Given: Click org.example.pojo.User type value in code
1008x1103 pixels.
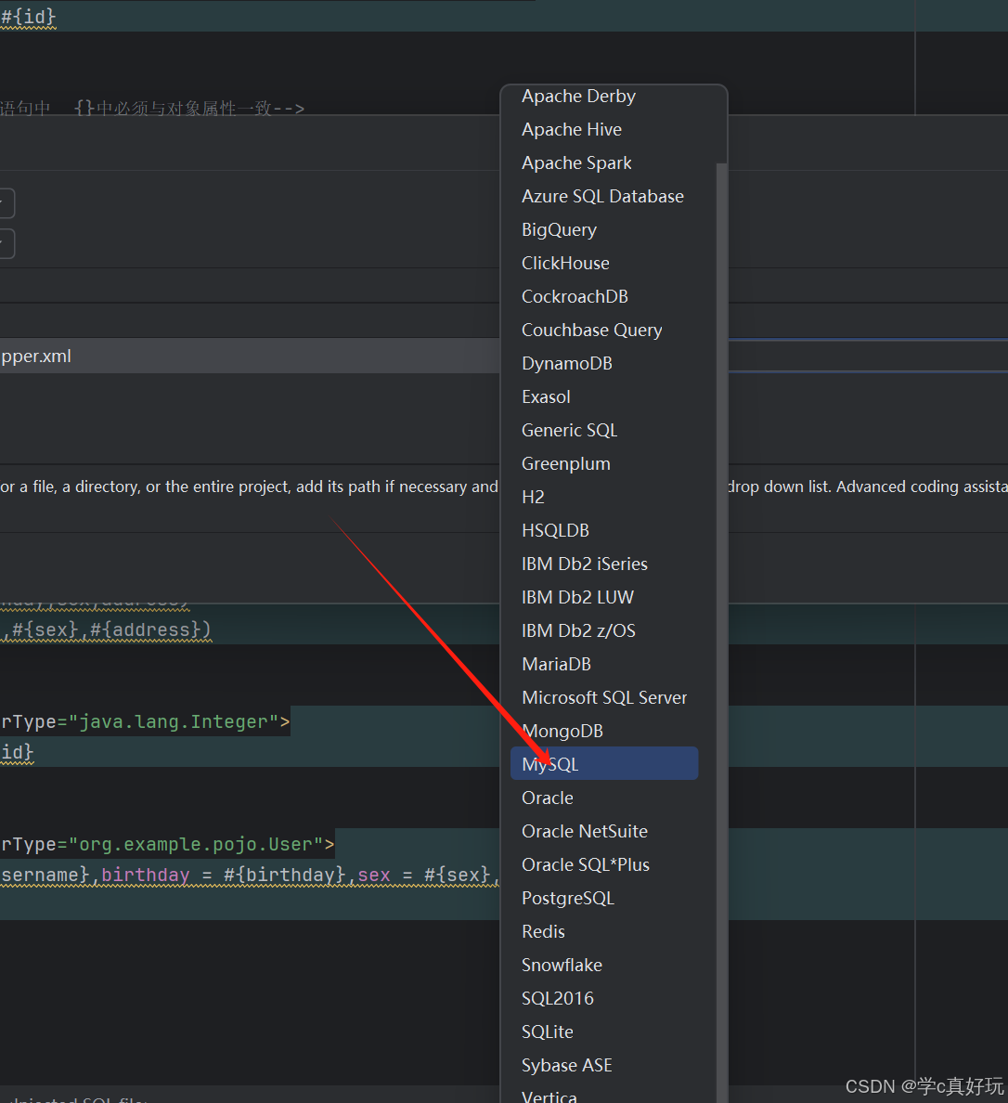Looking at the screenshot, I should pyautogui.click(x=196, y=844).
